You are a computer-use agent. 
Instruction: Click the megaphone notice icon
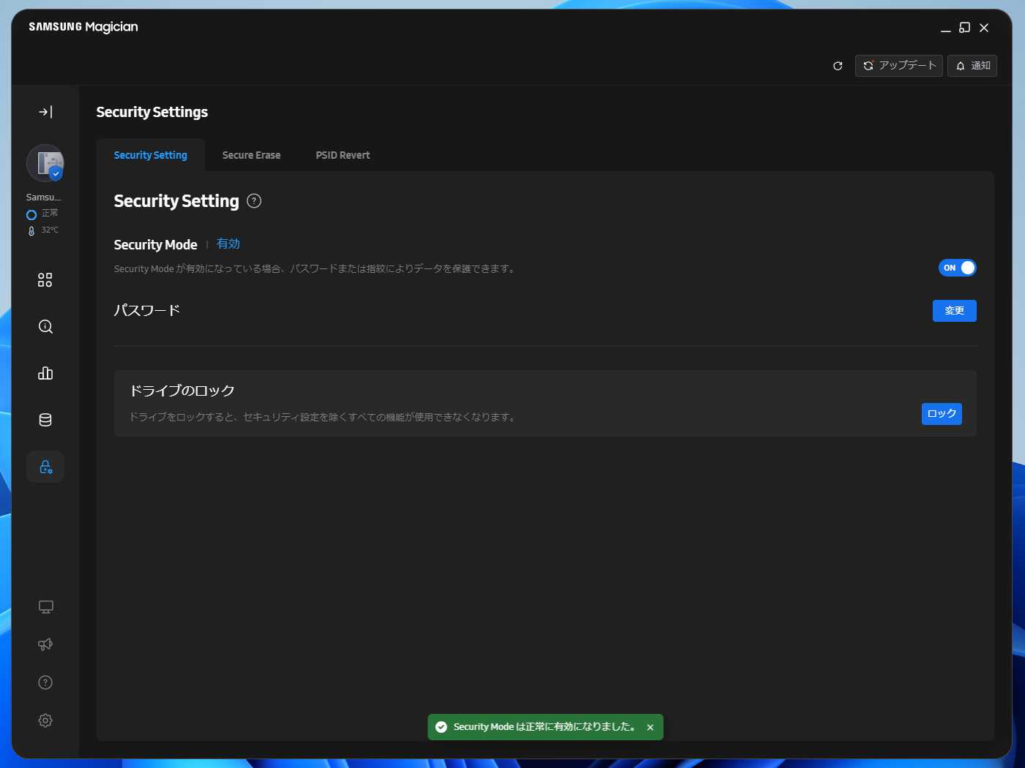point(45,644)
